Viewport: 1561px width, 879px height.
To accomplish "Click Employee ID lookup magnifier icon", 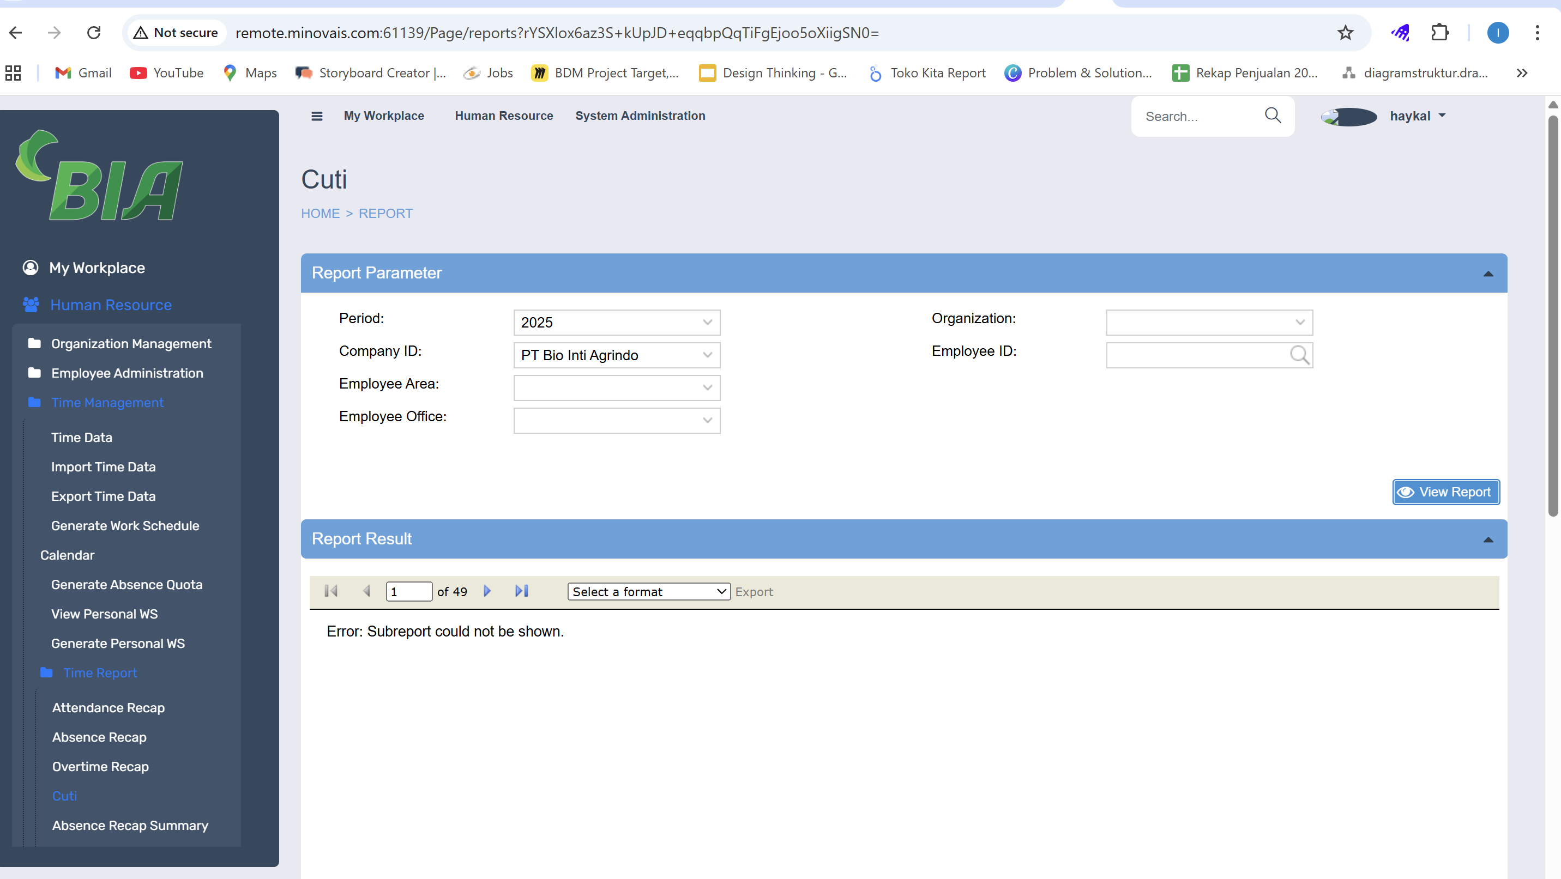I will click(1299, 355).
